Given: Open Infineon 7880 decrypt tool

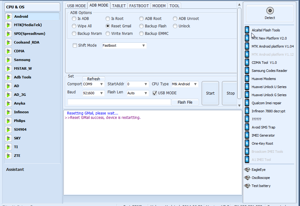Looking at the screenshot, I should point(268,111).
